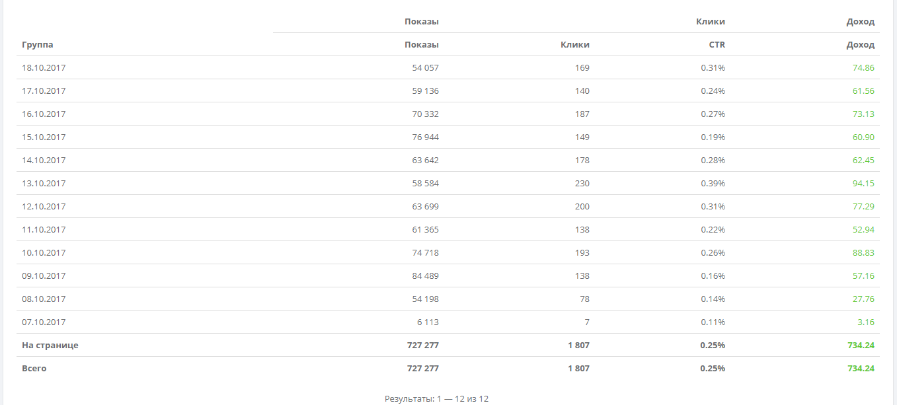897x405 pixels.
Task: Click the CTR value 0.39%
Action: click(713, 183)
